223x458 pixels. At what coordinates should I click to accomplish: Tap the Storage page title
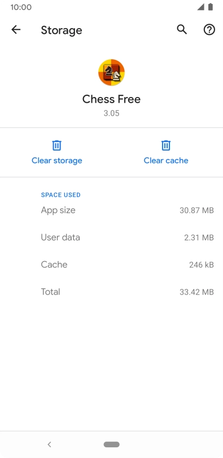[x=62, y=30]
